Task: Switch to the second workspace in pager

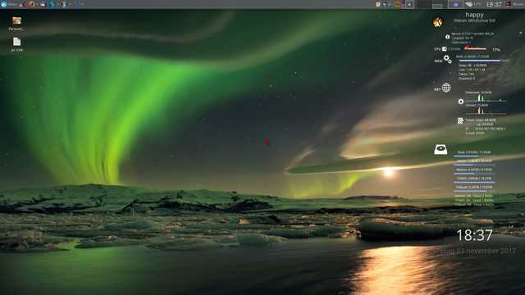Action: click(437, 4)
